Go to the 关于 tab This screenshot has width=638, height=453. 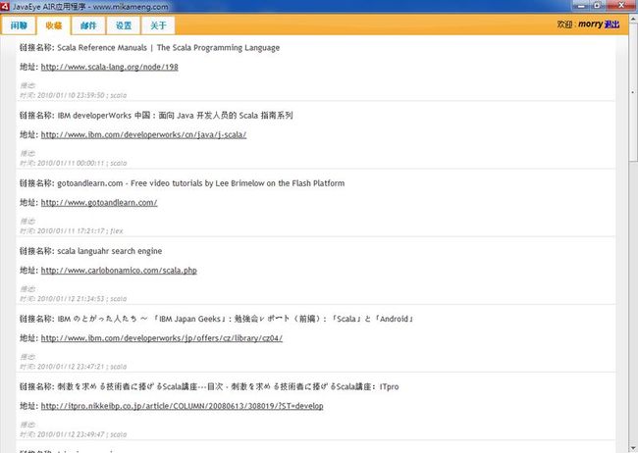(158, 25)
